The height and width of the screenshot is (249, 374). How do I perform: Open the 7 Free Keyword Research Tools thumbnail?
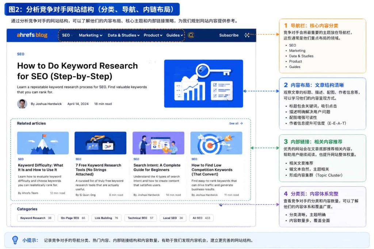[100, 143]
